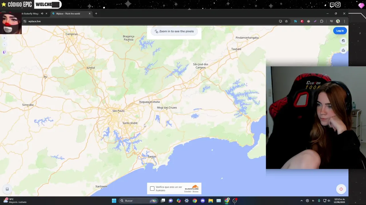This screenshot has width=366, height=205.
Task: Zoom in with the map plus button
Action: (x=4, y=38)
